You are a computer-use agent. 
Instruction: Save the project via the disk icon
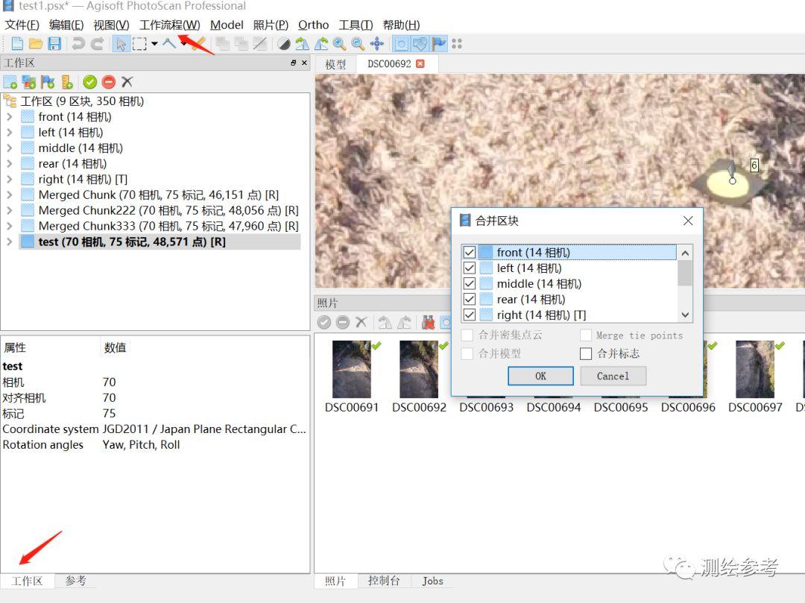(x=54, y=43)
